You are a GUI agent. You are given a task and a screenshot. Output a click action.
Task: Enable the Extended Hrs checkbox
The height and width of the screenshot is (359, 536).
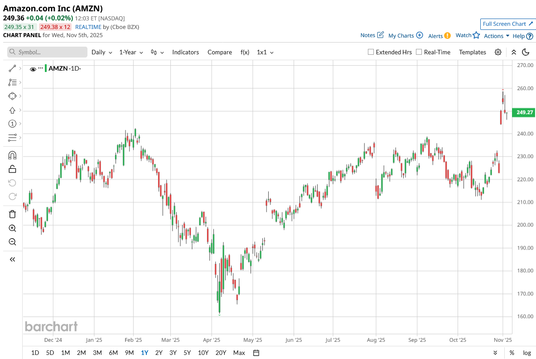tap(371, 52)
